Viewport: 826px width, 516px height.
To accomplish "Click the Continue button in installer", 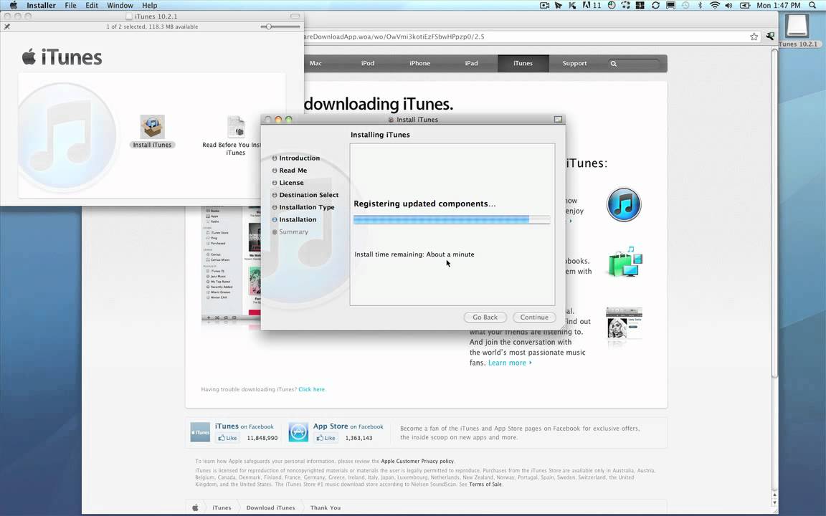I will tap(534, 317).
